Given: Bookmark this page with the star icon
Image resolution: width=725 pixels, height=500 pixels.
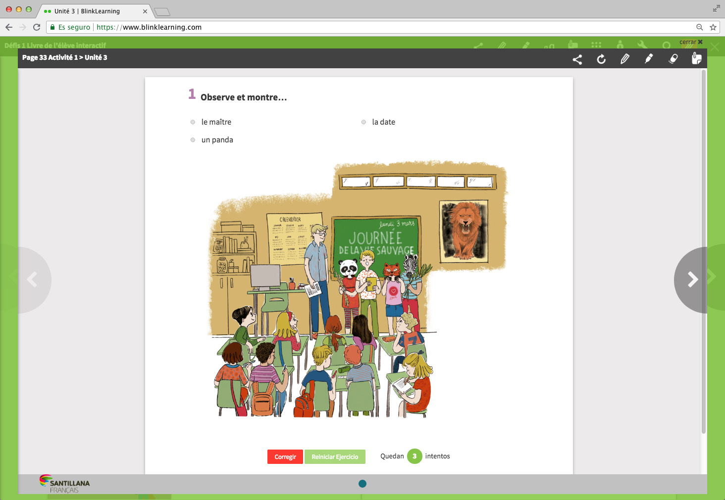Looking at the screenshot, I should pos(713,27).
